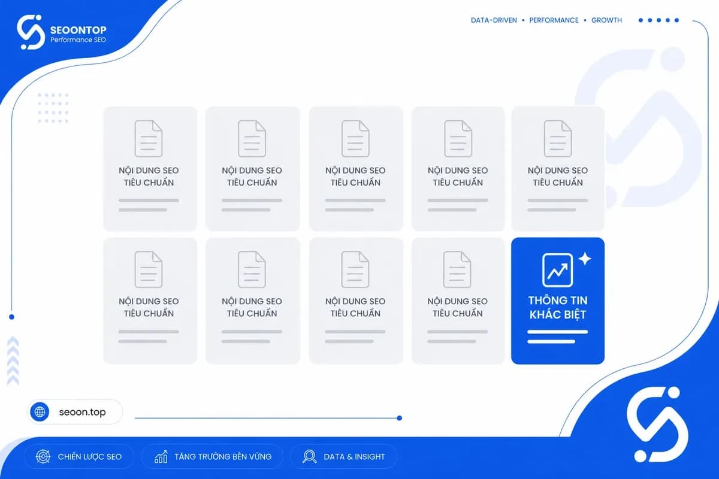Click the SEOONTOP brand name text
The width and height of the screenshot is (719, 479).
(78, 29)
